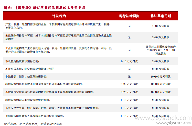Click '2-20 万元罚款' in the '排污许可证' row
The height and width of the screenshot is (126, 192).
[161, 37]
